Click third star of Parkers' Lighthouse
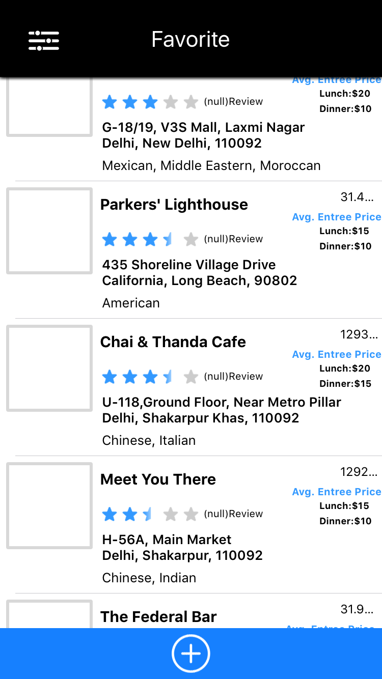 coord(150,239)
